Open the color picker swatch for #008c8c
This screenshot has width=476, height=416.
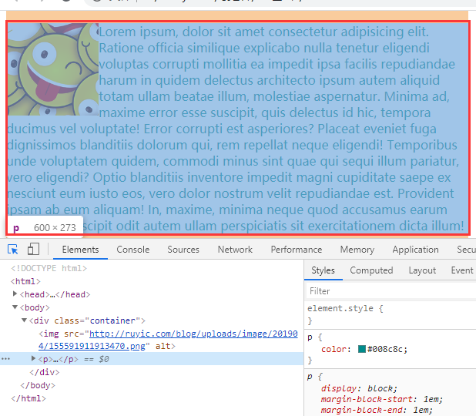click(362, 350)
